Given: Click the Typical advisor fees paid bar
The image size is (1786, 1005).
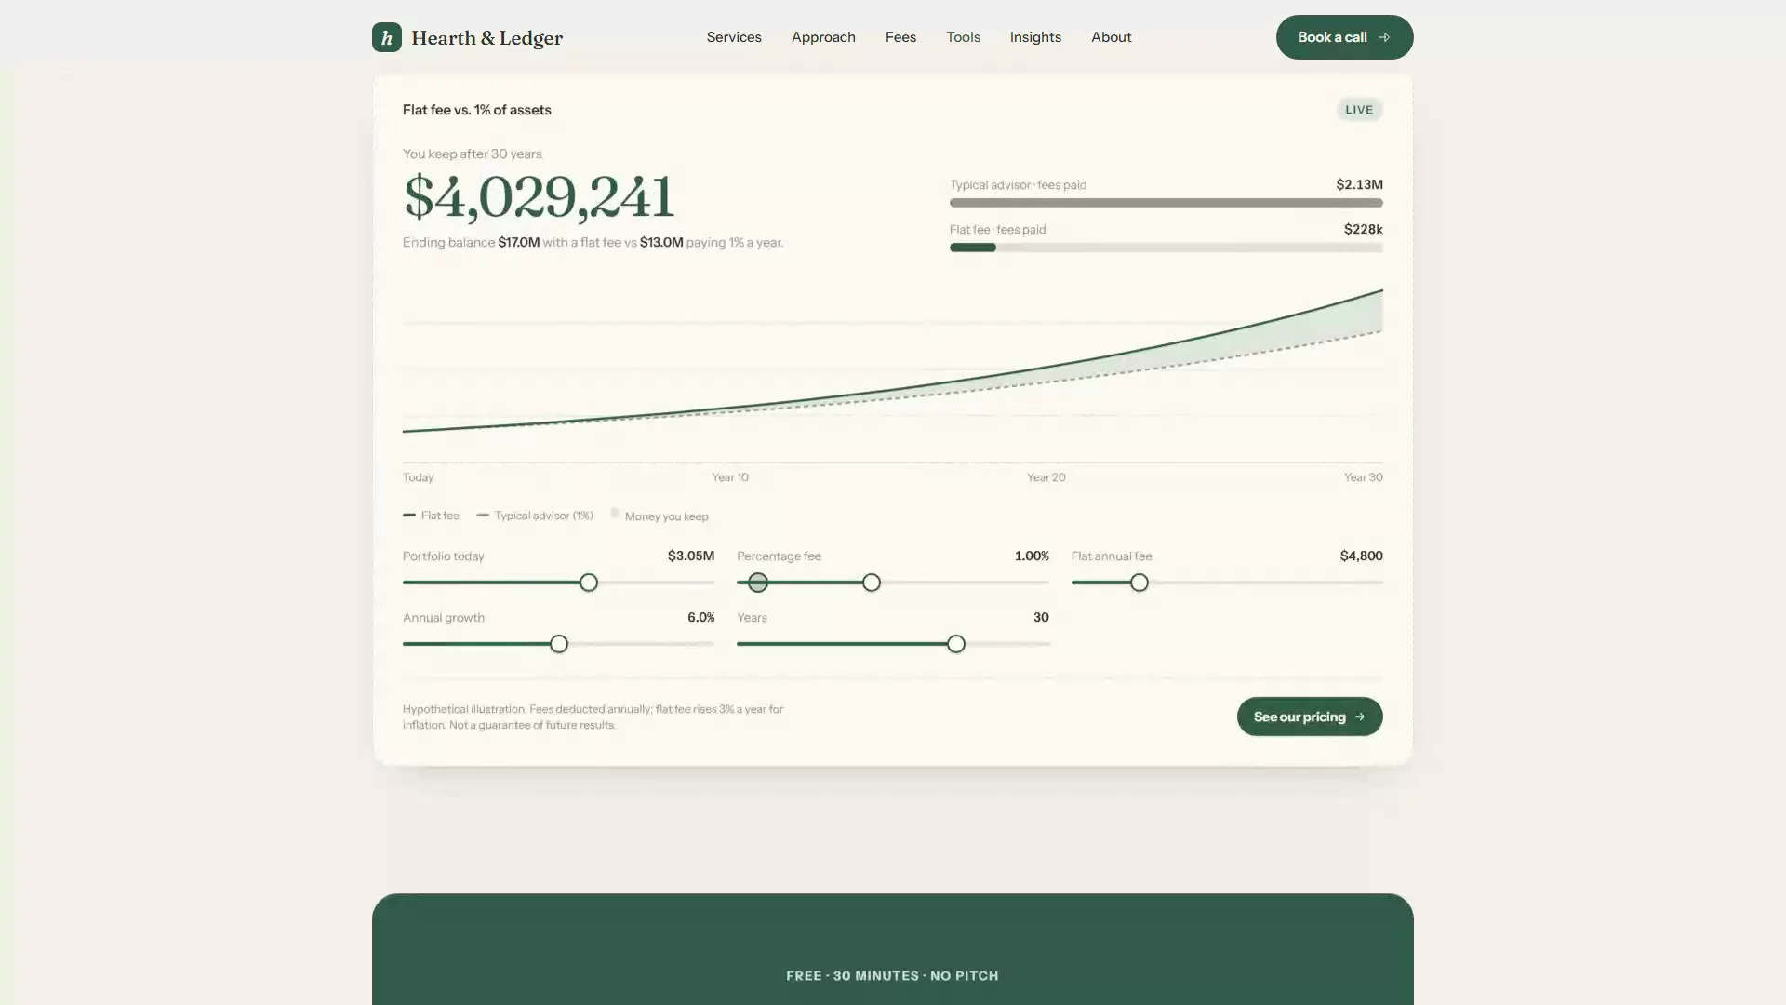Looking at the screenshot, I should point(1166,203).
